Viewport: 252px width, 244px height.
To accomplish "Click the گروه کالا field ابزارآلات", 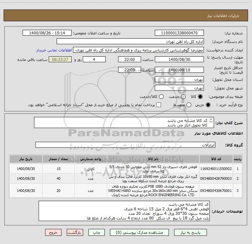I will point(125,145).
